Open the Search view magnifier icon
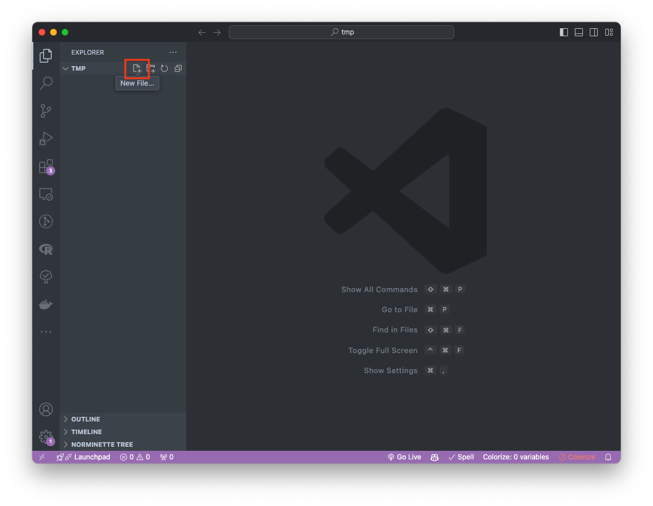Image resolution: width=653 pixels, height=506 pixels. tap(46, 83)
